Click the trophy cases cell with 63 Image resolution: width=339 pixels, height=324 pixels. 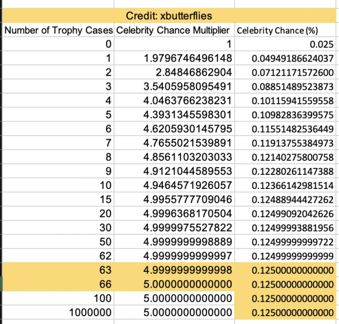tap(58, 270)
